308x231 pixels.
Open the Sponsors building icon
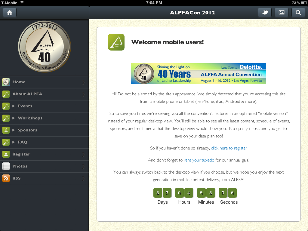(6, 130)
